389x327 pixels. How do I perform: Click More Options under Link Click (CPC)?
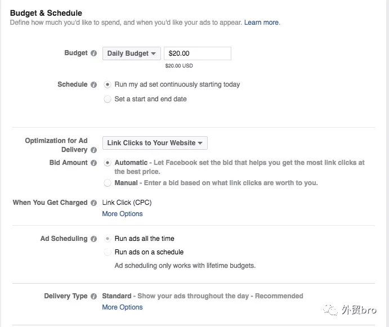[122, 214]
